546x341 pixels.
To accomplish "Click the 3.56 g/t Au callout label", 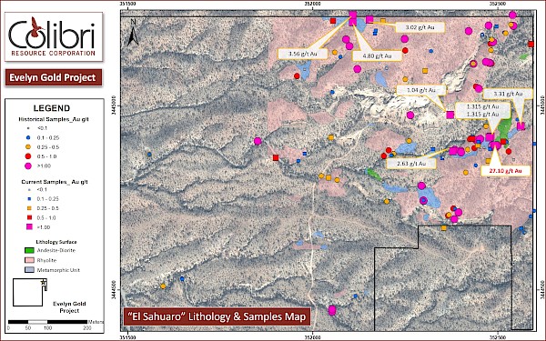I will click(x=303, y=54).
